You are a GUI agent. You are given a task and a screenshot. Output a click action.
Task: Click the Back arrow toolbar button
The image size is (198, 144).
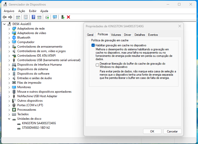coord(5,17)
